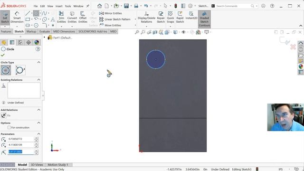Accept circle with green checkmark
Viewport: 304px width, 171px height.
3,55
